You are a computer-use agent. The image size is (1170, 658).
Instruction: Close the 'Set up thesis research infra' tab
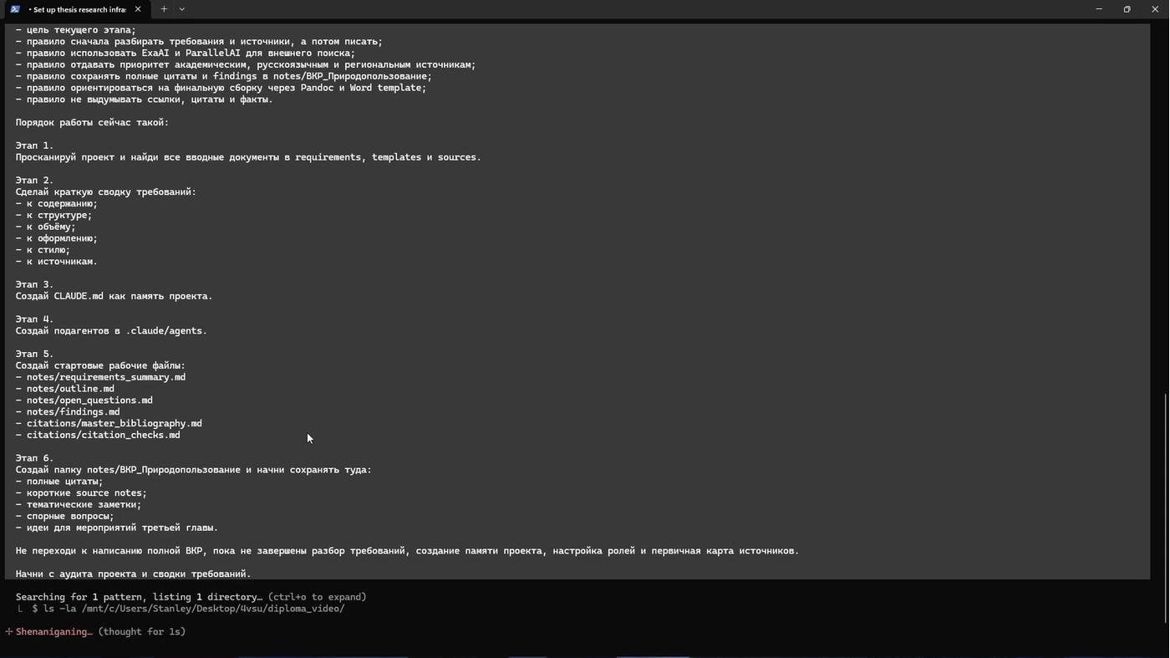click(138, 9)
